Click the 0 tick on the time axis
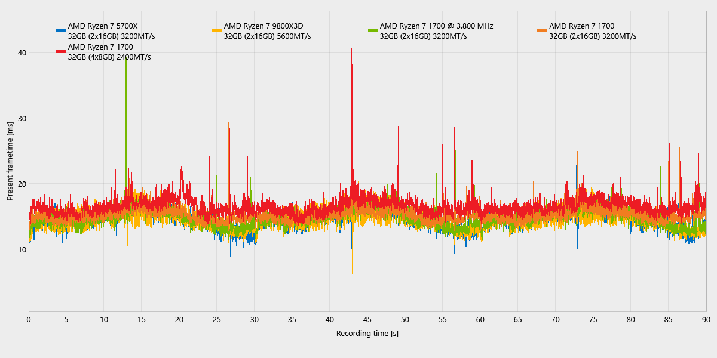 pos(29,319)
